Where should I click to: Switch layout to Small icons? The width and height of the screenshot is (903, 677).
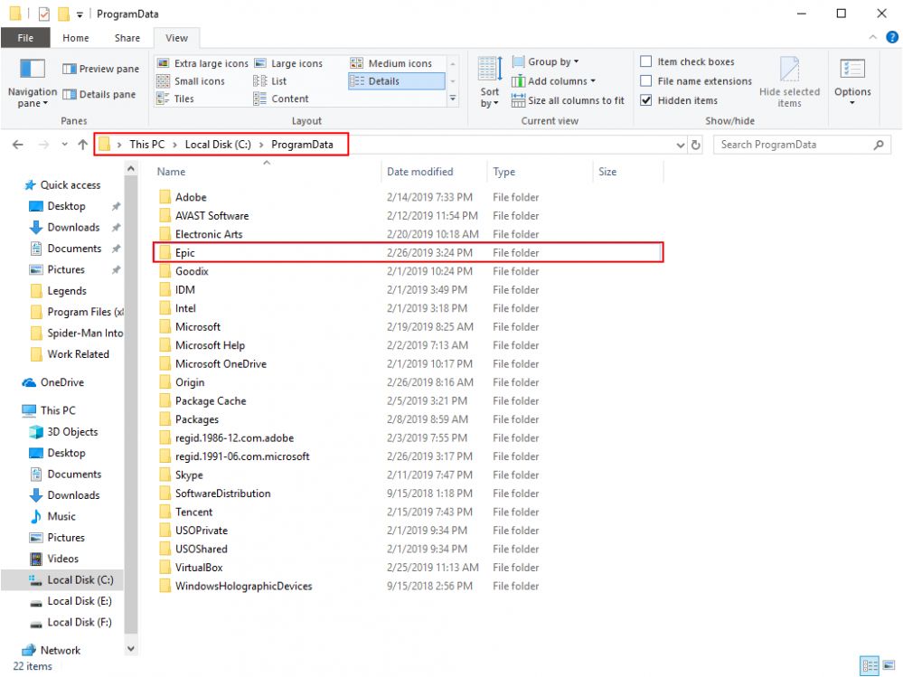coord(191,81)
